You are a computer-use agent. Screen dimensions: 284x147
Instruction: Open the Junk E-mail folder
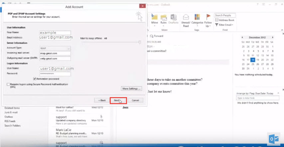click(x=11, y=112)
